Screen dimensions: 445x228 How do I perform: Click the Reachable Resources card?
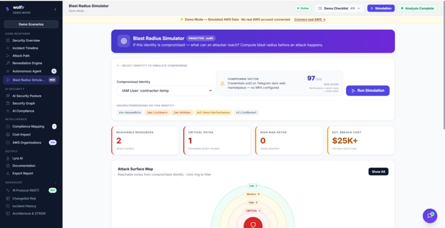pos(145,140)
